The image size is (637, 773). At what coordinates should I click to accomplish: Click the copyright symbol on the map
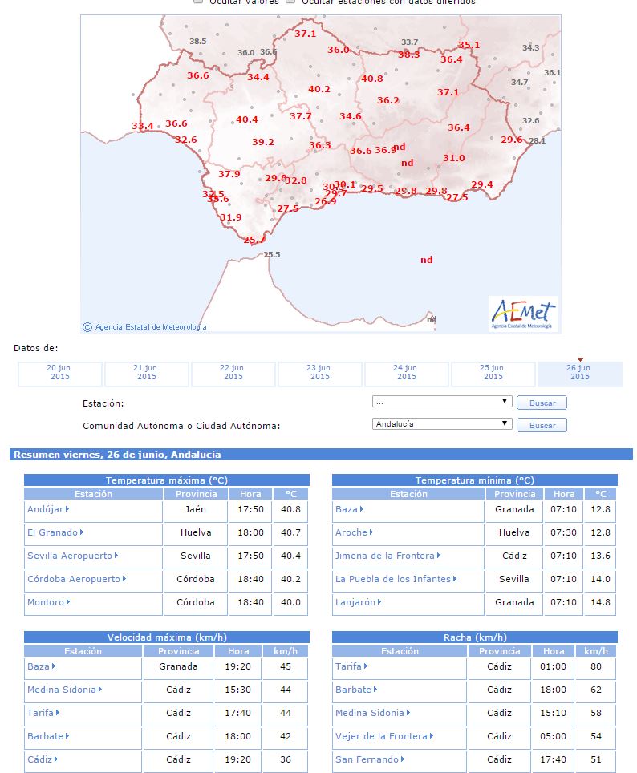pyautogui.click(x=87, y=327)
